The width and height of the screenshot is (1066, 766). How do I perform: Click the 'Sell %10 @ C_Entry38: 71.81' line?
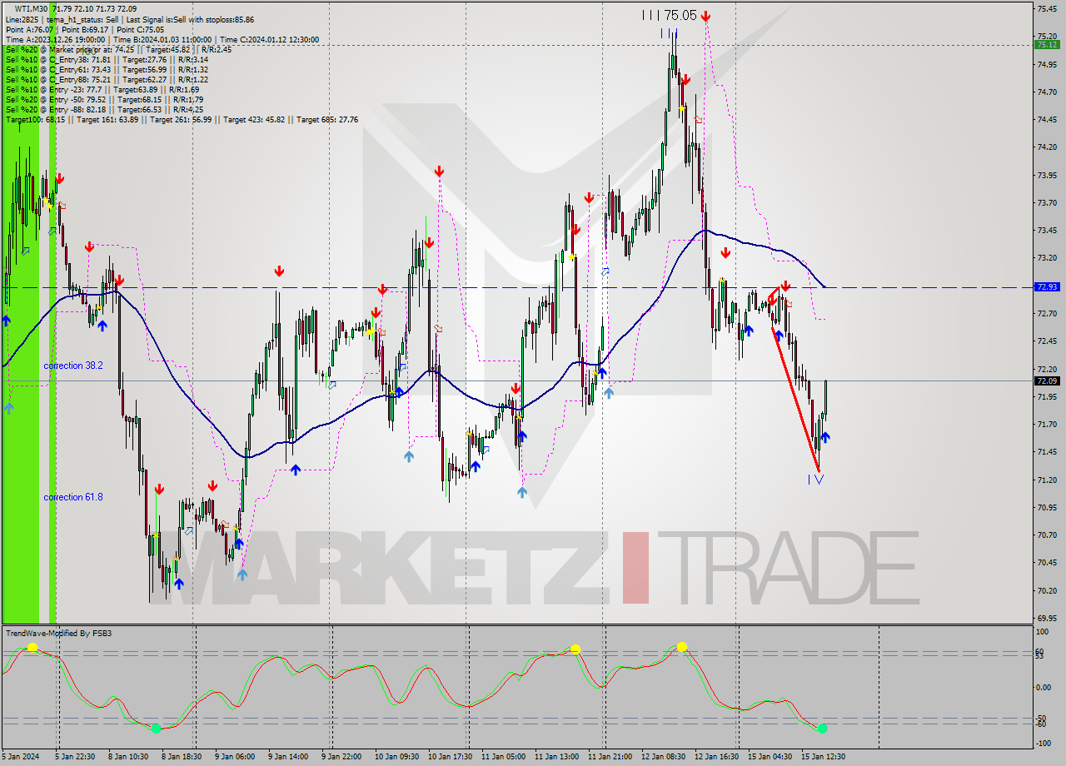click(107, 59)
